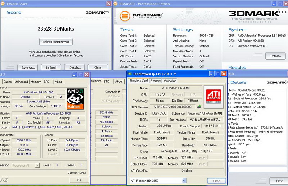Click the 502.9 MHz memory frequency value
Image resolution: width=288 pixels, height=186 pixels.
click(107, 112)
